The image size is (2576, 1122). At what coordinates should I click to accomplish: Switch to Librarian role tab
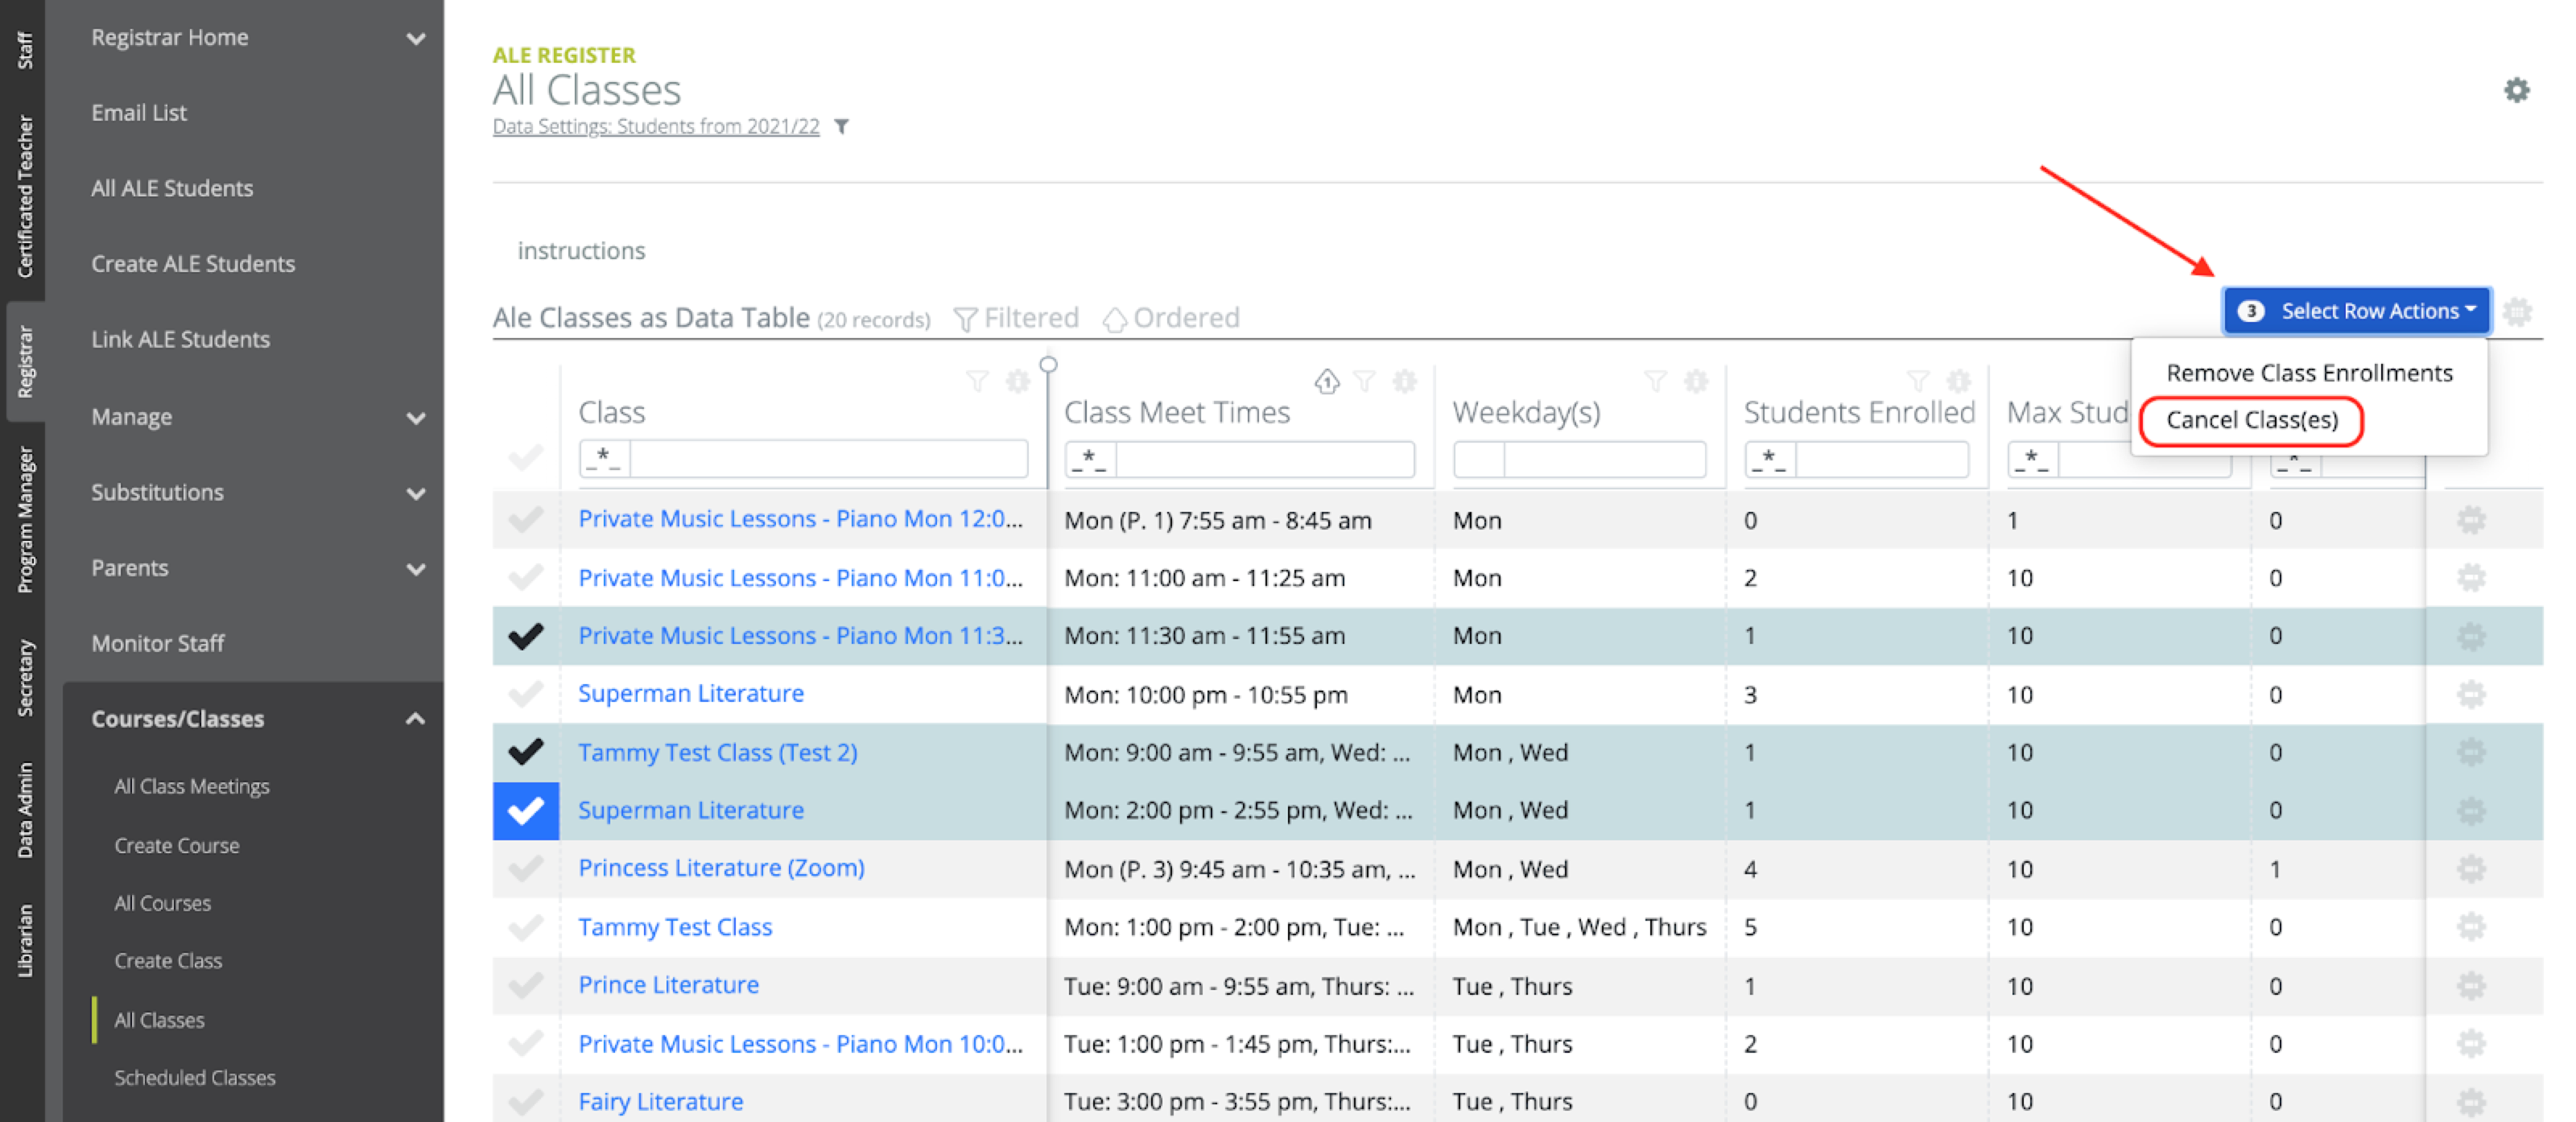24,940
